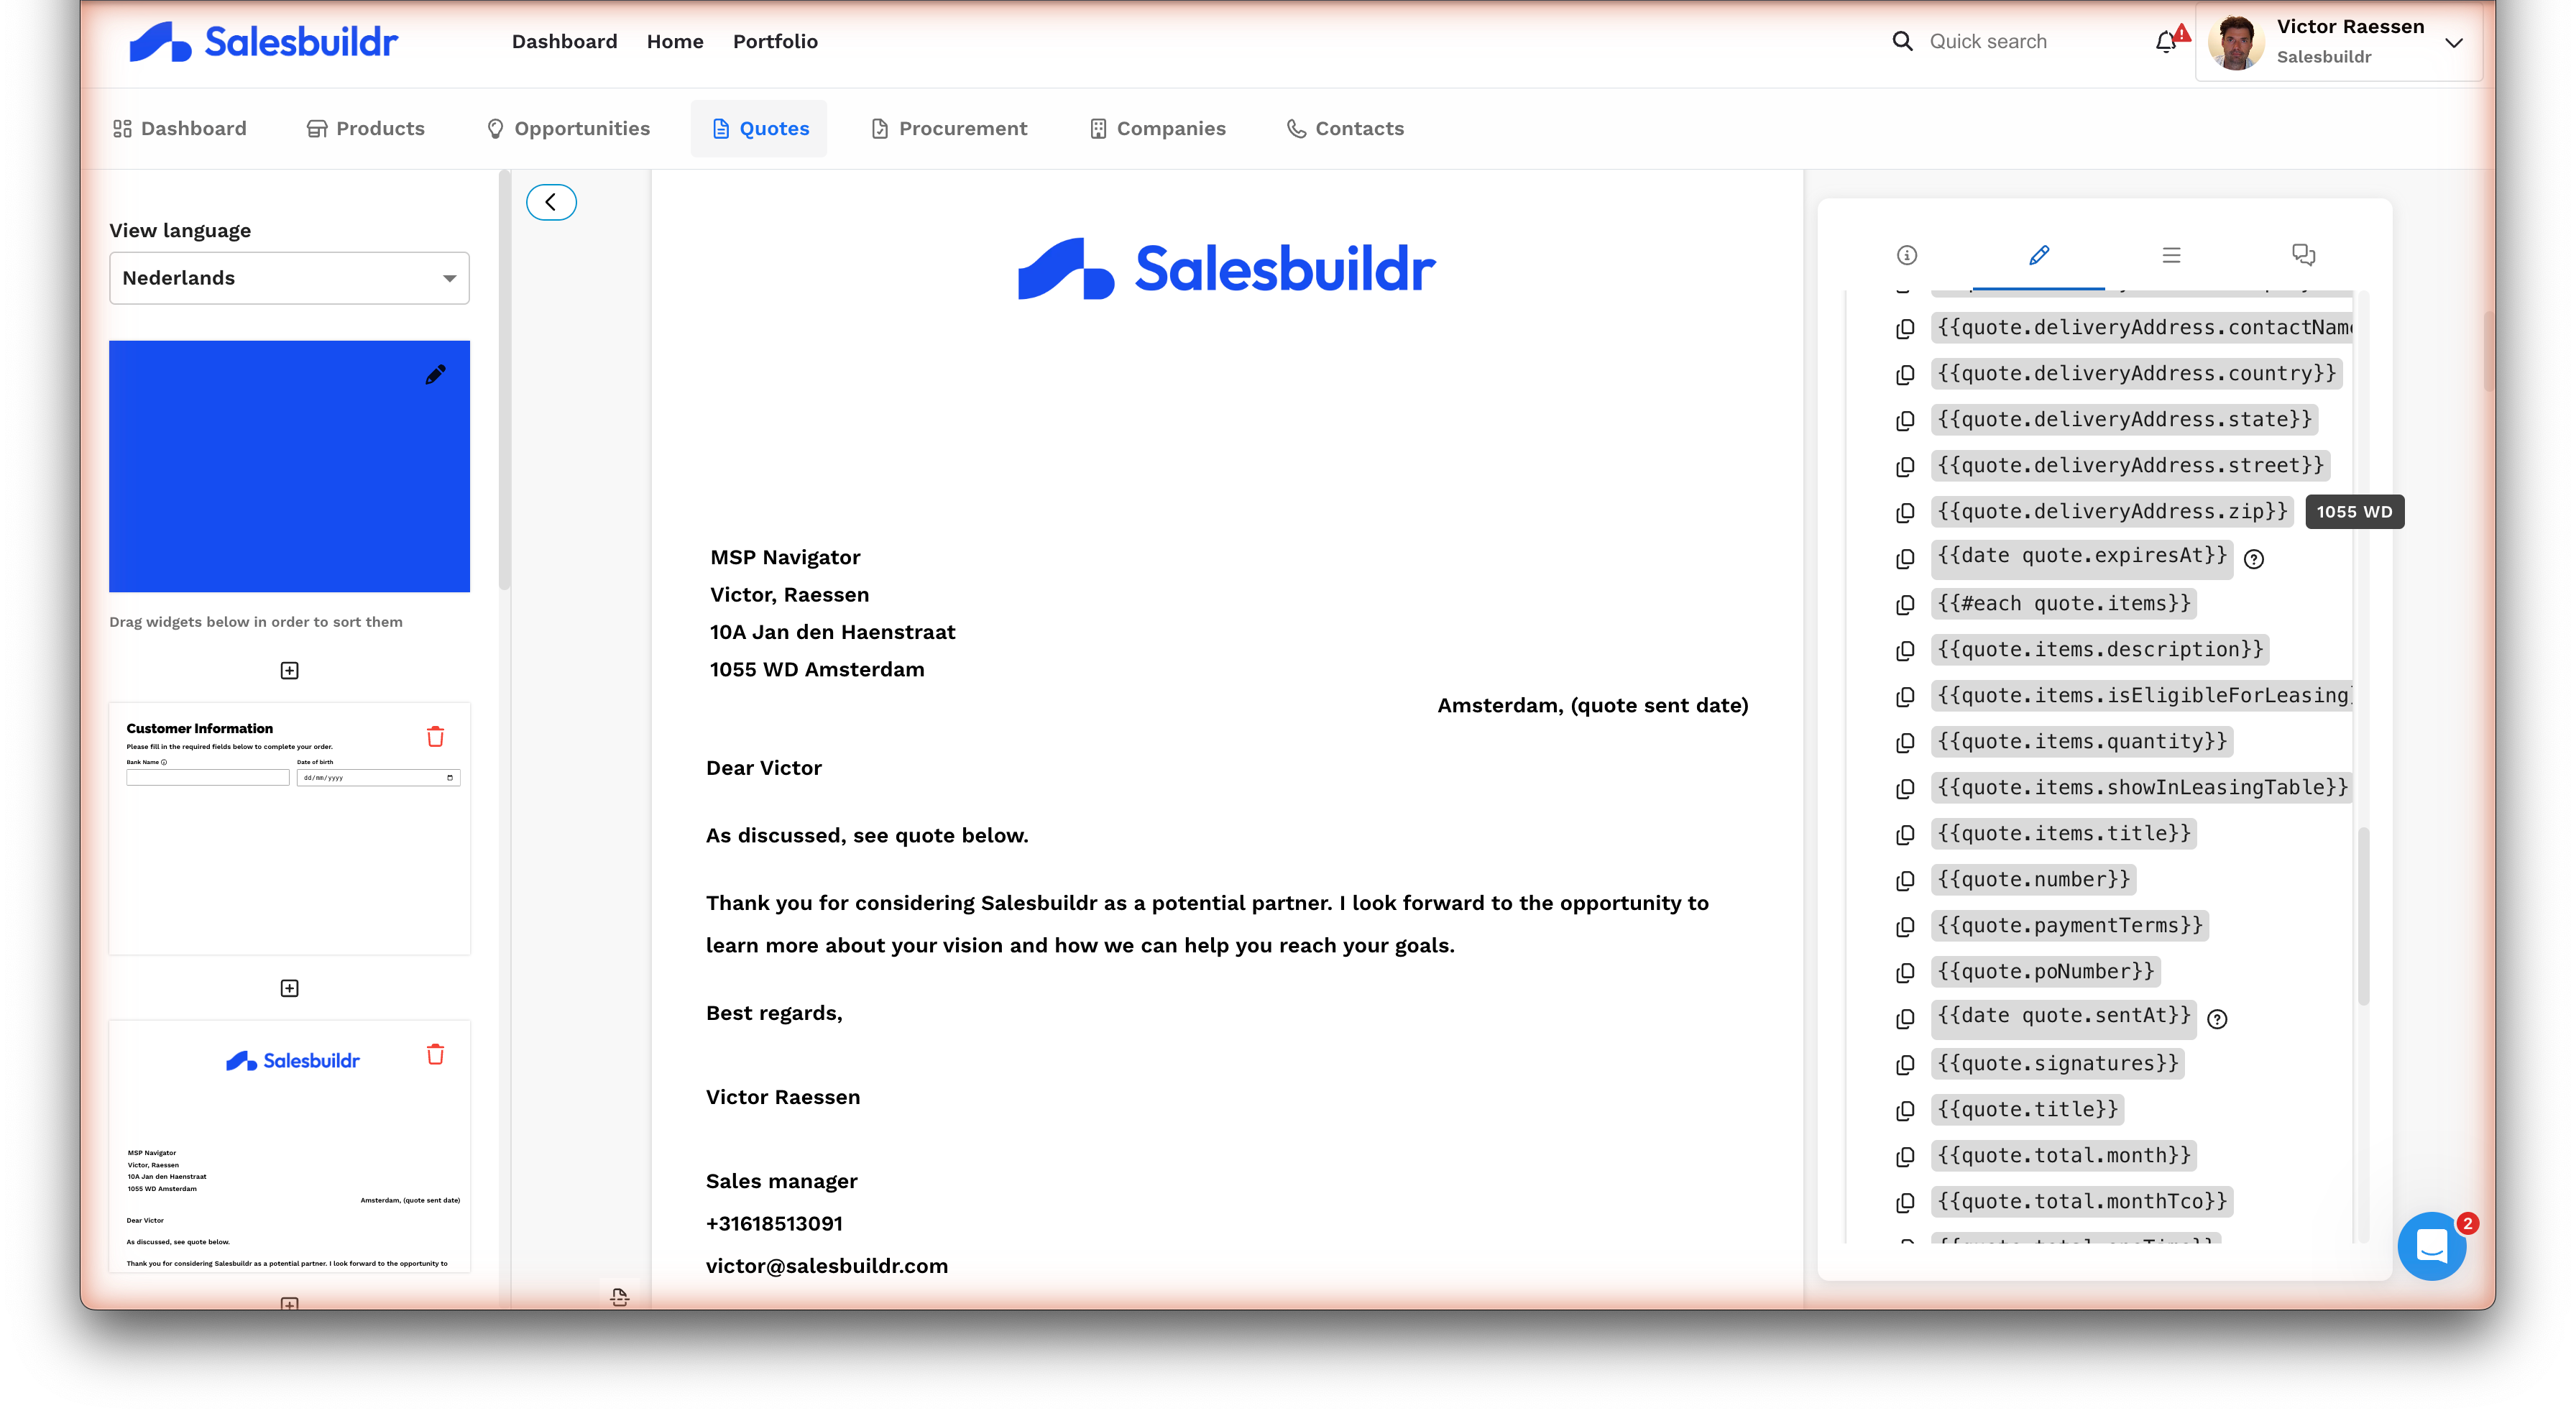The width and height of the screenshot is (2576, 1416).
Task: Open the Products tab
Action: point(365,128)
